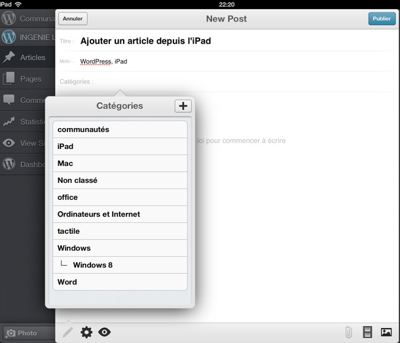
Task: Open Dashboard in sidebar
Action: (x=23, y=164)
